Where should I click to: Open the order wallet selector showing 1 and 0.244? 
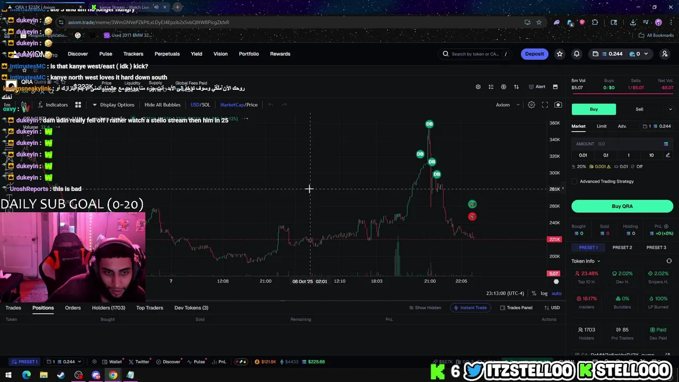(657, 126)
